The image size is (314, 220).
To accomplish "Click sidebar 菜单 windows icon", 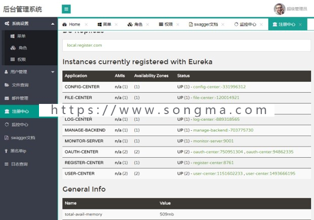I will tap(13, 36).
